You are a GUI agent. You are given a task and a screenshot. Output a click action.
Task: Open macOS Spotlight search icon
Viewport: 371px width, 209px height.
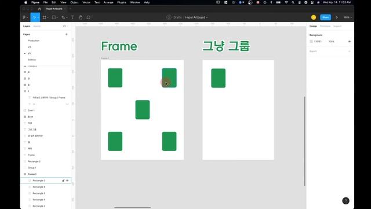click(293, 2)
